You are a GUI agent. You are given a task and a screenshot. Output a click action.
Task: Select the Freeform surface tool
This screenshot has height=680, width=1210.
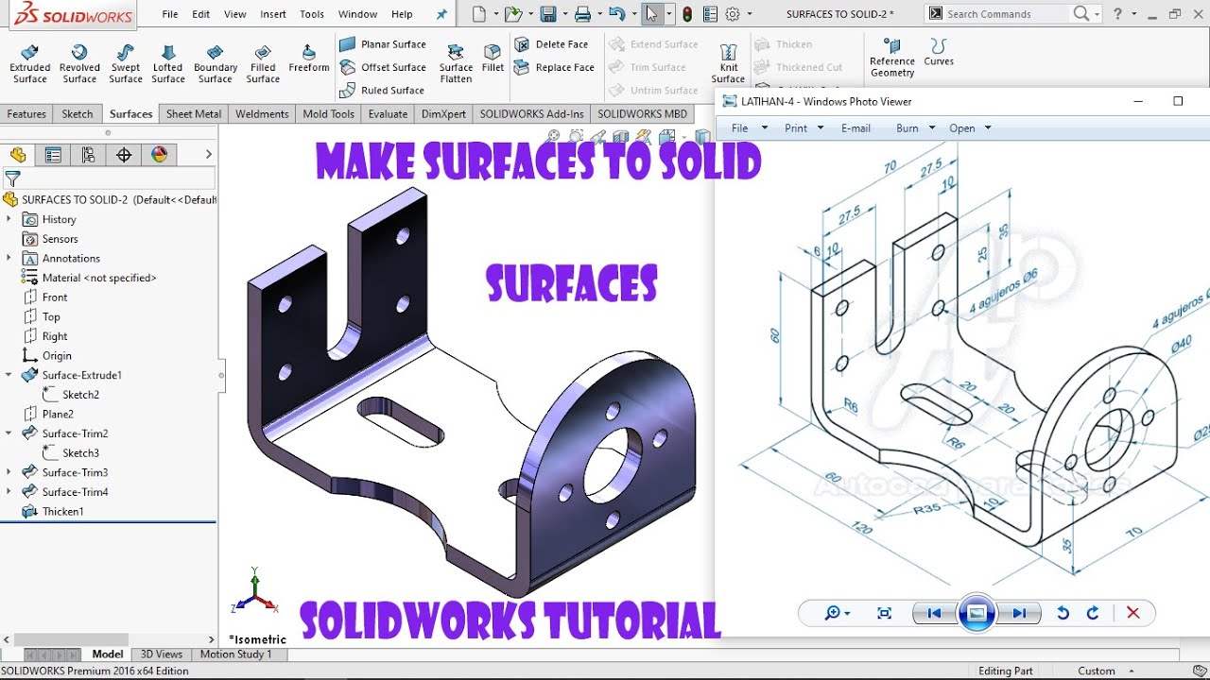coord(309,59)
